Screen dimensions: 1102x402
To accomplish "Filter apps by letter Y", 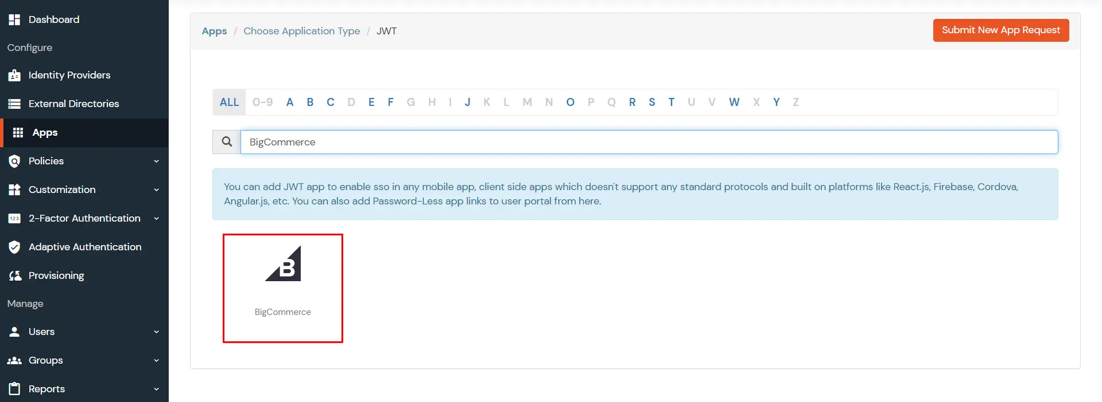I will point(776,102).
